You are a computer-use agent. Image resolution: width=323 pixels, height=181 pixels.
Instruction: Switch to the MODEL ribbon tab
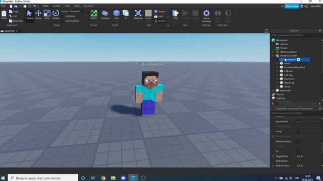[57, 6]
